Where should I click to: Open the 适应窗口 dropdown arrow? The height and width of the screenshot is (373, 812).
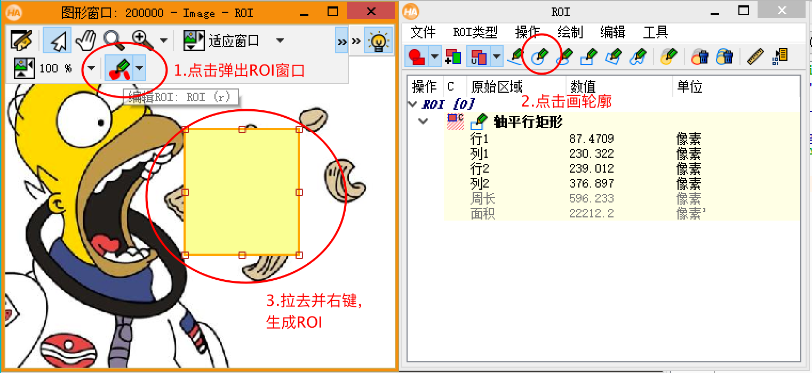pos(280,40)
